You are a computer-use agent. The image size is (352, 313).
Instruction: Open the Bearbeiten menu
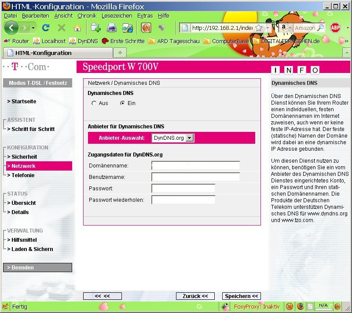pyautogui.click(x=36, y=16)
